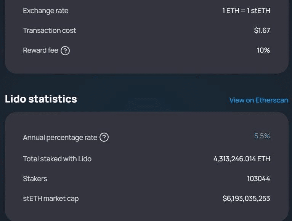The width and height of the screenshot is (292, 221).
Task: Click the 1 ETH = 1 stETH value
Action: pos(246,11)
